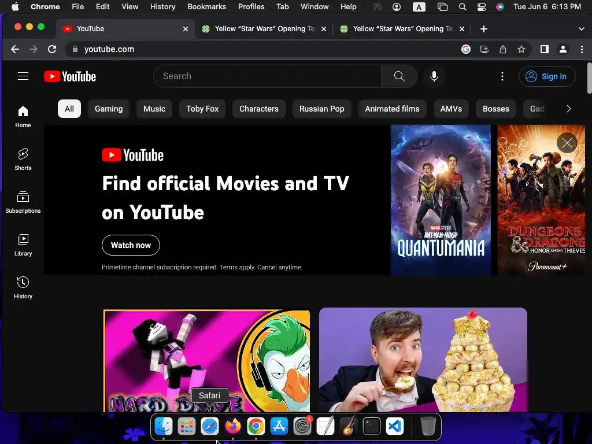Click the Google icon in address bar

pos(466,49)
